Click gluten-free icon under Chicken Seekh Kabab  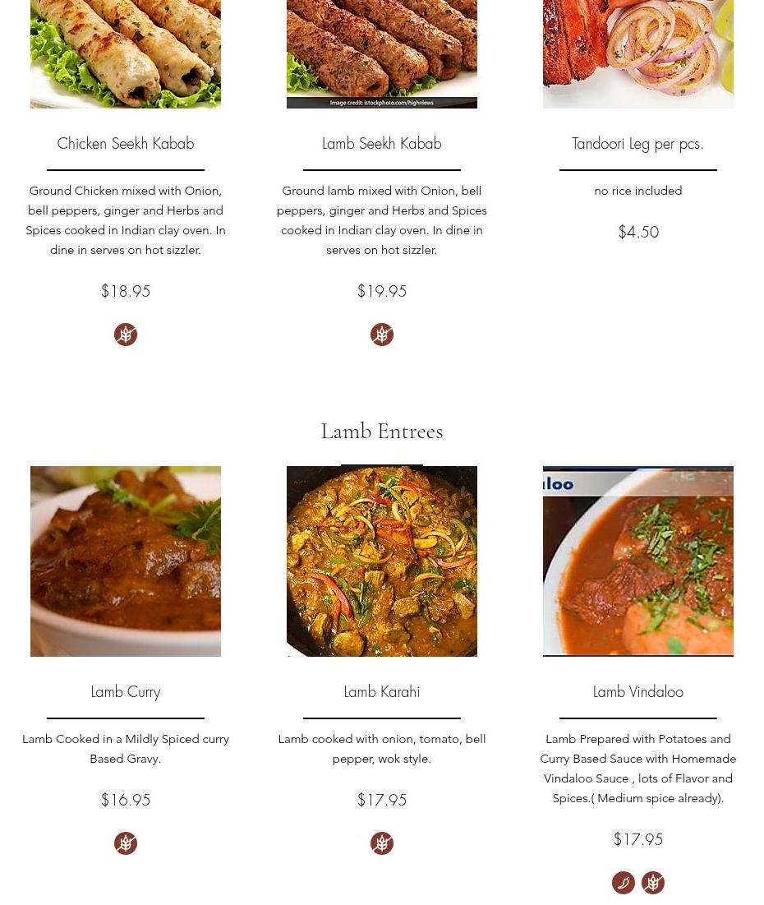[x=125, y=335]
